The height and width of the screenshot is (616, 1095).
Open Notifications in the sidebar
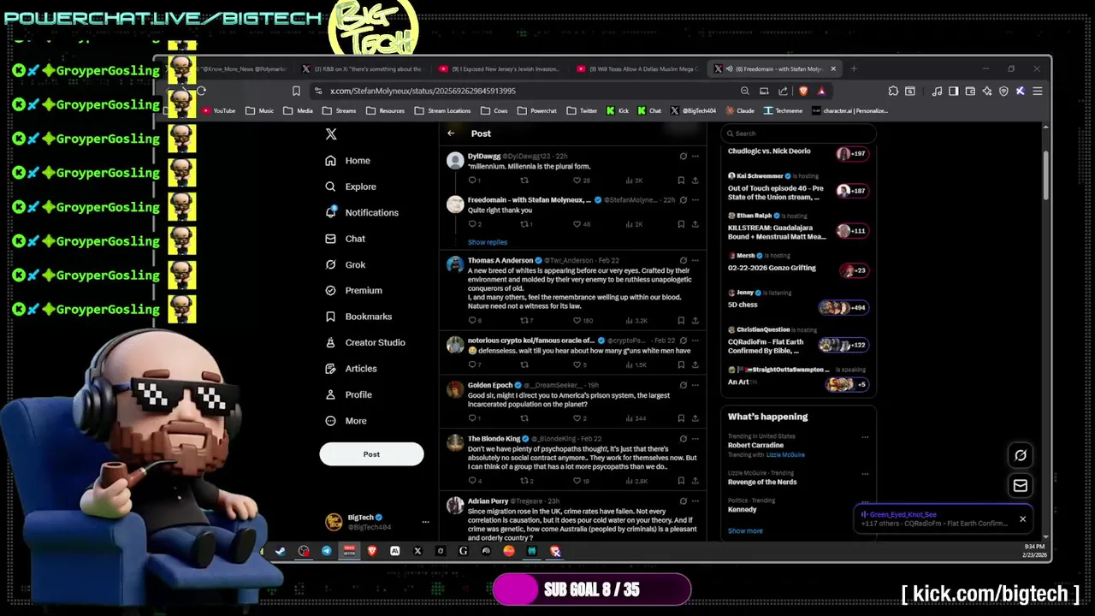click(362, 213)
